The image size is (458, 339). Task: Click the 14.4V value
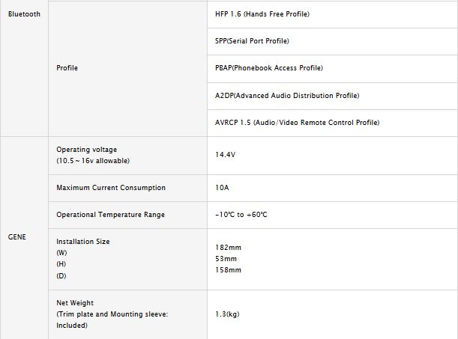[226, 155]
